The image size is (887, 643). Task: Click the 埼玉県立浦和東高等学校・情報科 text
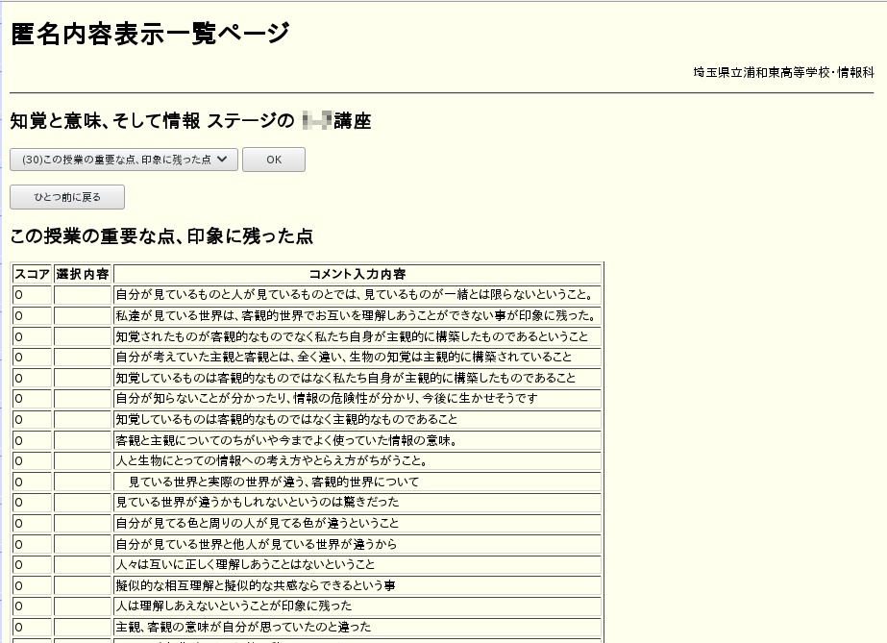pyautogui.click(x=783, y=72)
